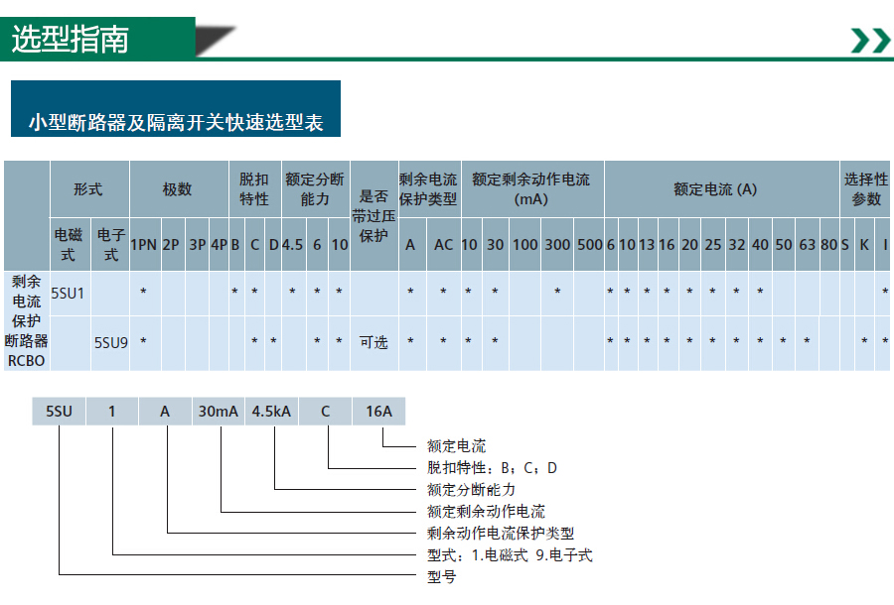Click the 500 residual current sub-header
Viewport: 894px width, 605px height.
coord(589,244)
